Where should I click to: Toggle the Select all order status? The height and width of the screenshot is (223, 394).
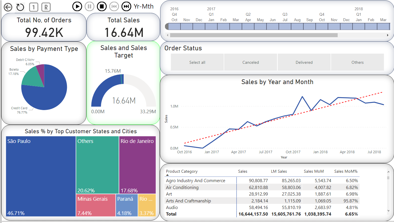[x=197, y=62]
